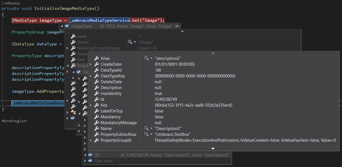The image size is (342, 167).
Task: Expand the Raw View node
Action: tap(85, 161)
